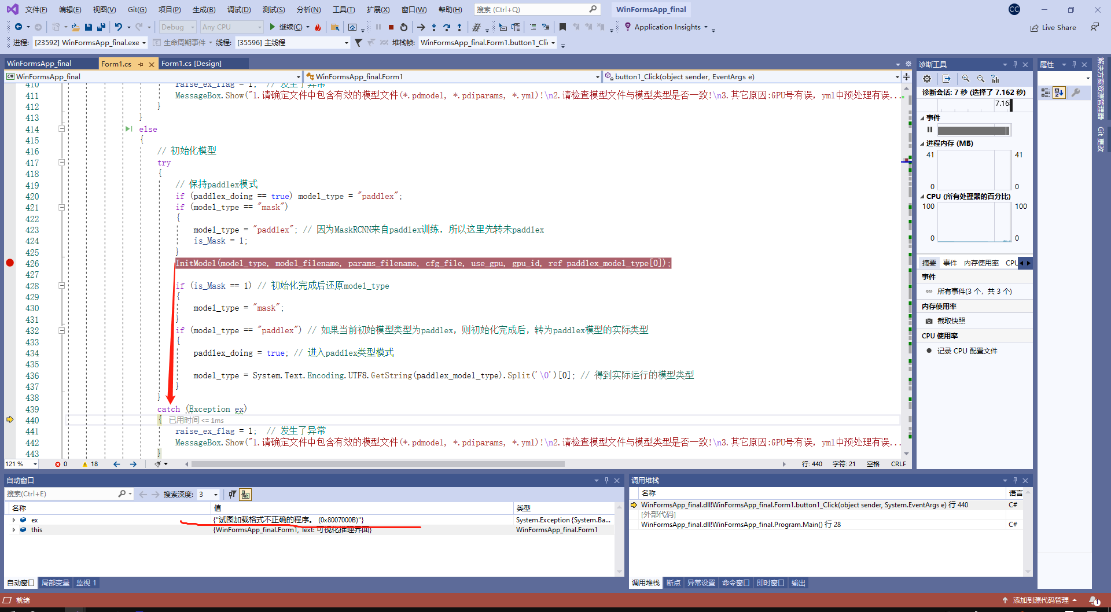Screen dimensions: 1111x612
Task: Expand the ex variable in 自动窗口
Action: tap(13, 519)
